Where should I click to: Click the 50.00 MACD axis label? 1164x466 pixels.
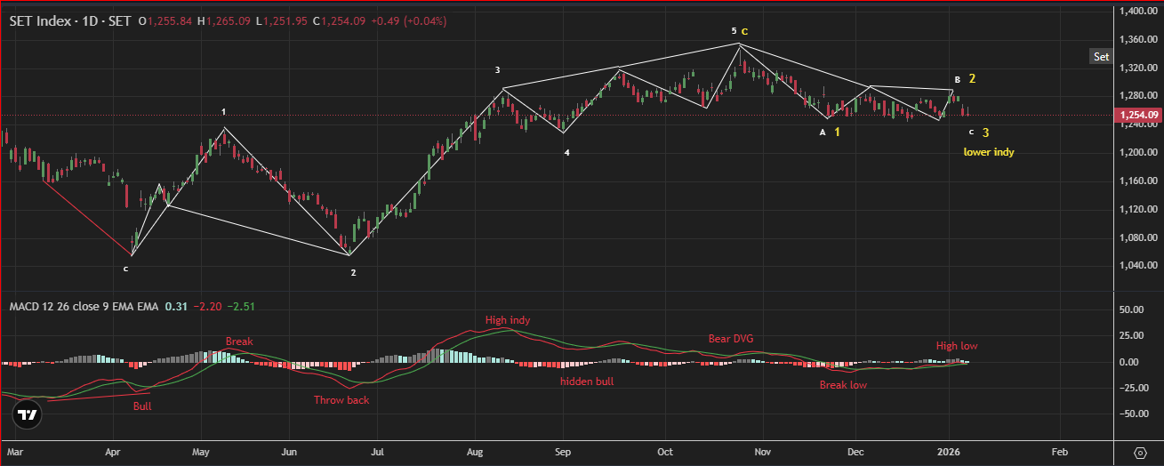pyautogui.click(x=1132, y=310)
